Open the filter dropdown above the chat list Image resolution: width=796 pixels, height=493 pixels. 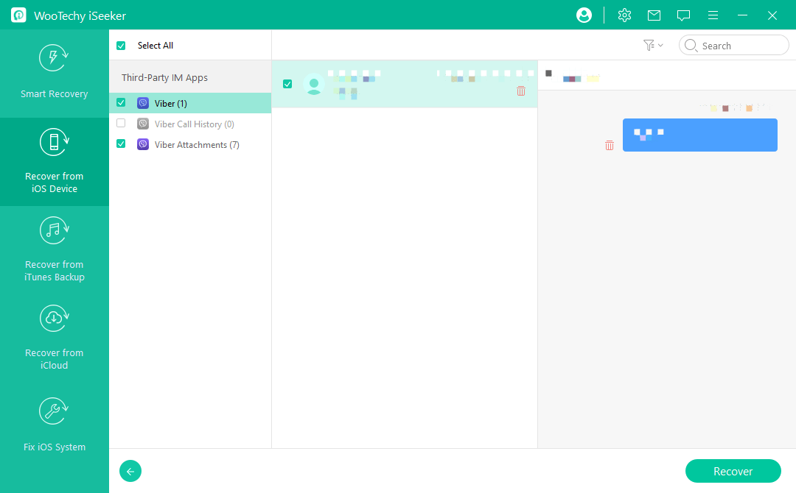pyautogui.click(x=652, y=45)
